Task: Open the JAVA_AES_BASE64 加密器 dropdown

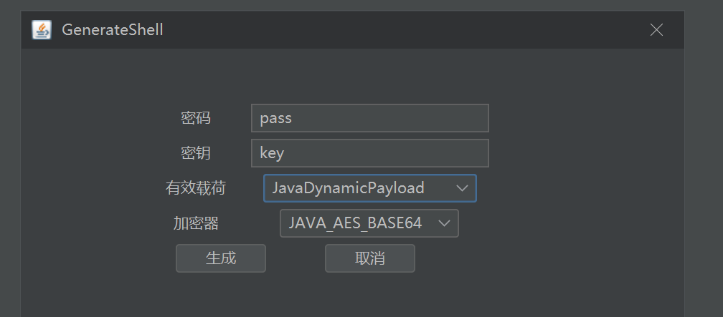Action: [369, 223]
